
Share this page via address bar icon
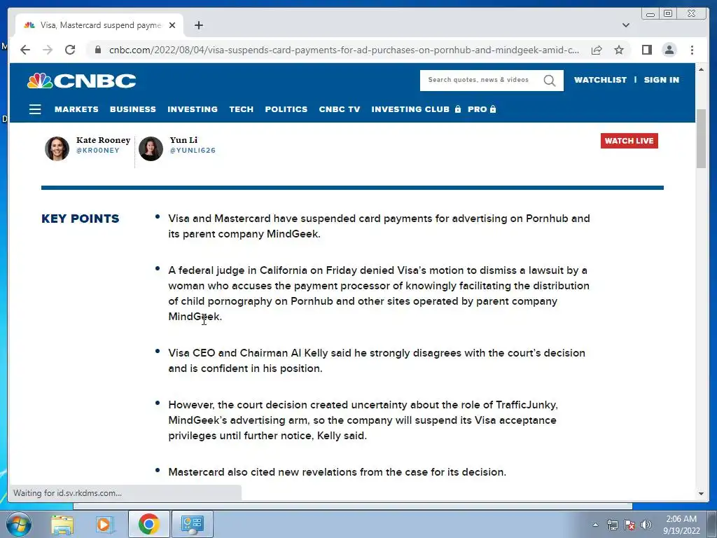[597, 50]
